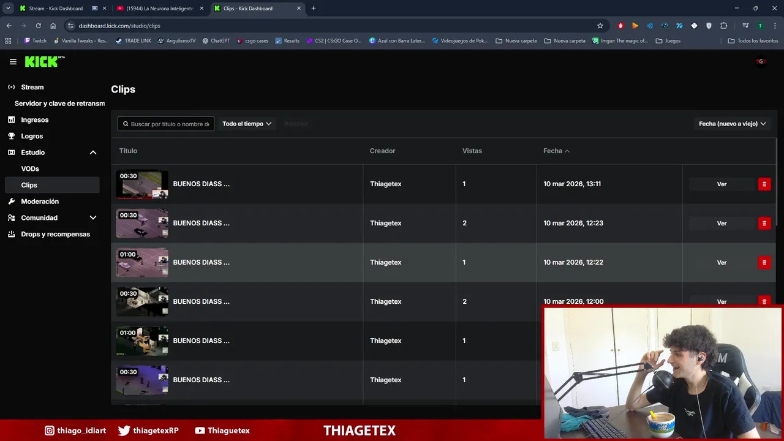Select Clips in the sidebar
This screenshot has width=784, height=441.
[x=51, y=185]
